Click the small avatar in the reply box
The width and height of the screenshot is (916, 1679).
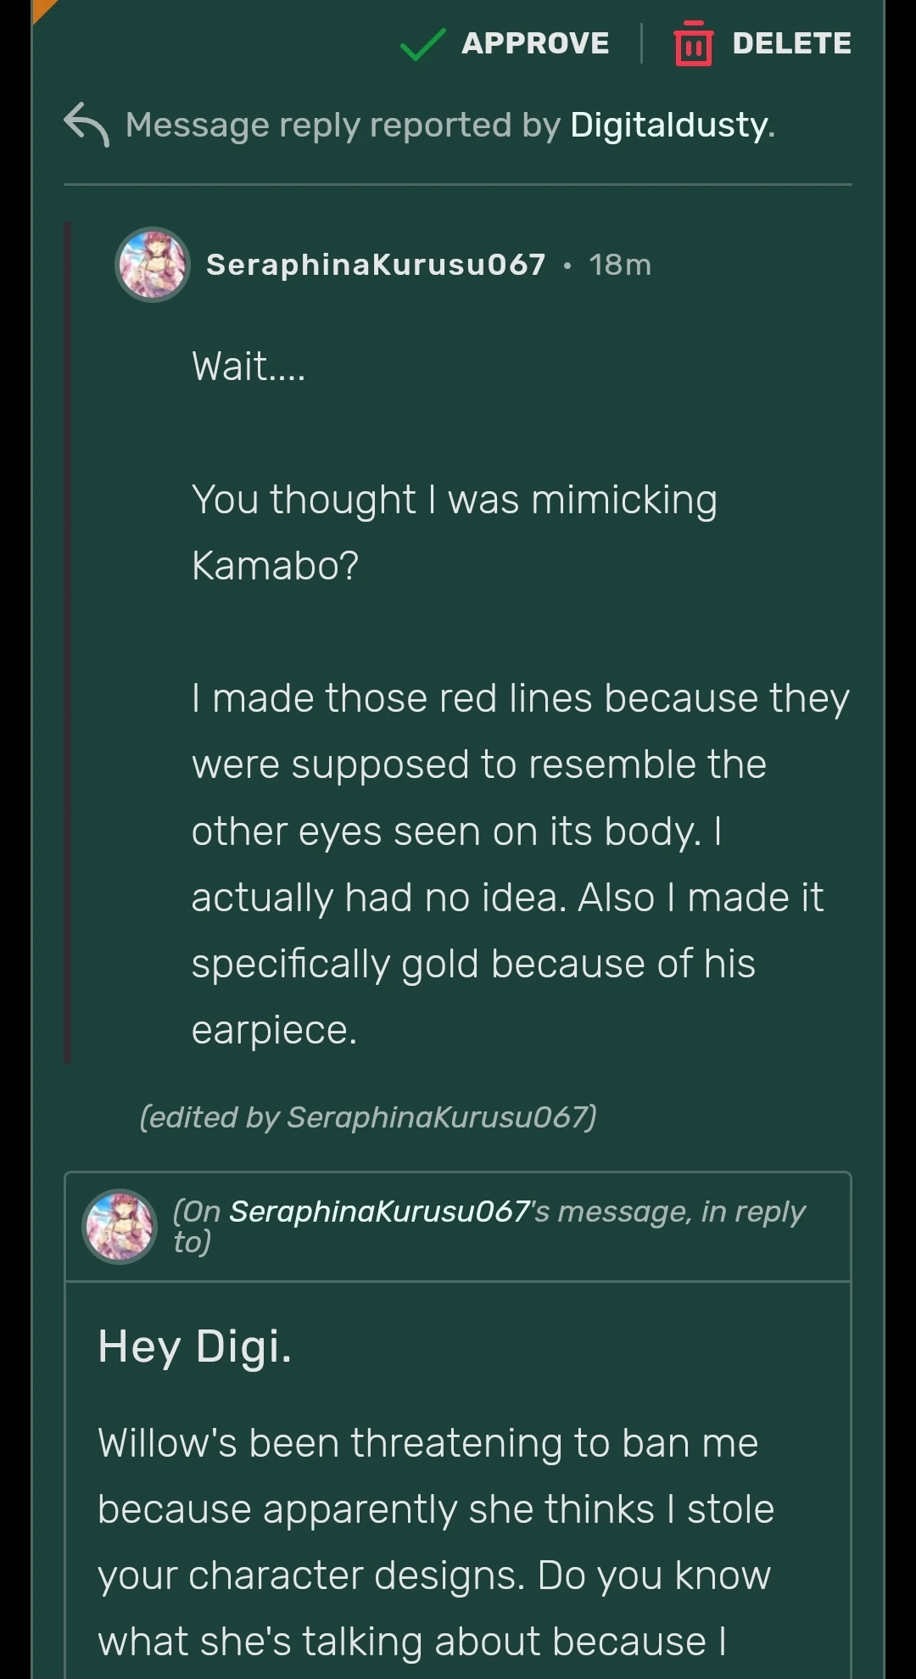120,1226
